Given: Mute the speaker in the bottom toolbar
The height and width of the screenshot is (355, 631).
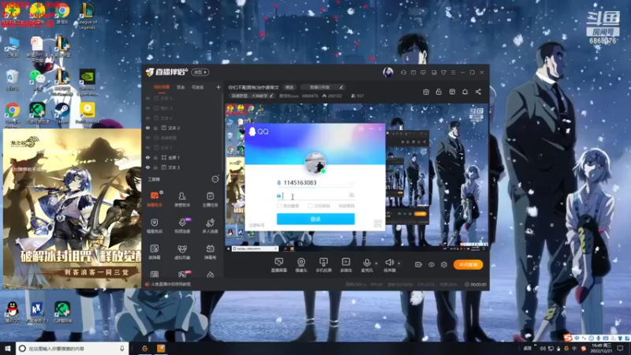Looking at the screenshot, I should click(x=389, y=264).
